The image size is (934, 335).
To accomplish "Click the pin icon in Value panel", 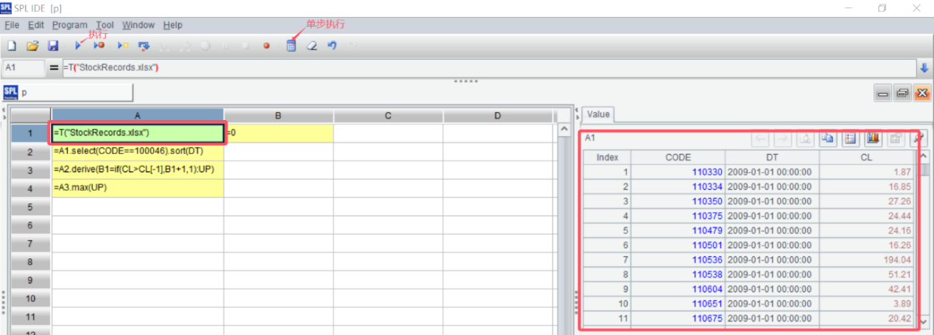I will coord(919,138).
